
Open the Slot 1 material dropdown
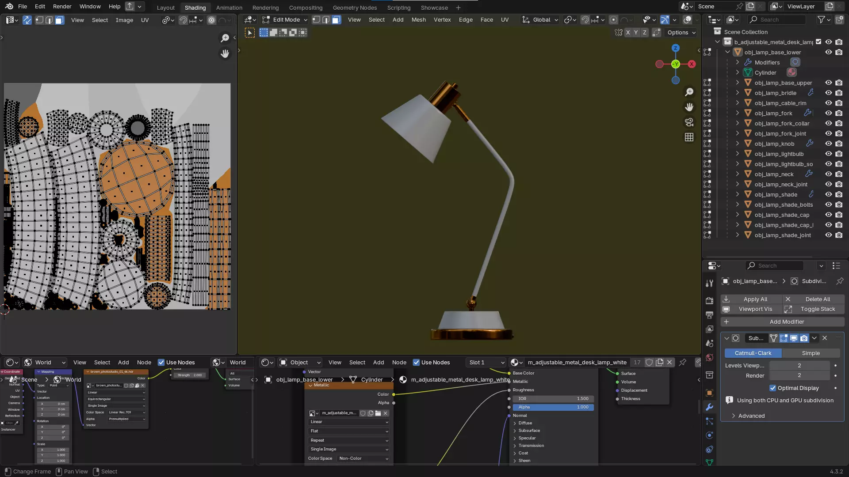click(486, 362)
